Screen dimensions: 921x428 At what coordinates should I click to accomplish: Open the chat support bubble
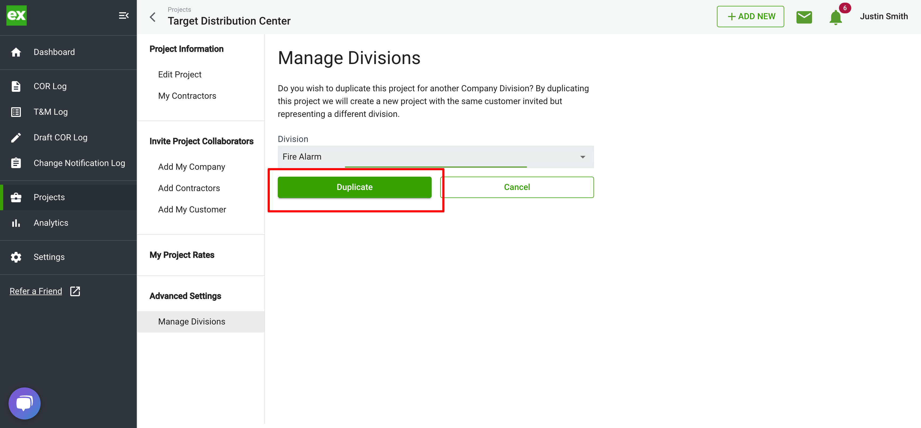[x=25, y=403]
